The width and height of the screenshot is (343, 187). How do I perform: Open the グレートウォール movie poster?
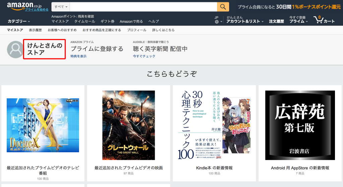[129, 125]
